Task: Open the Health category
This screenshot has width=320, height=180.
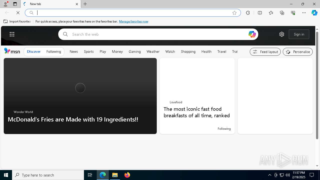Action: 206,51
